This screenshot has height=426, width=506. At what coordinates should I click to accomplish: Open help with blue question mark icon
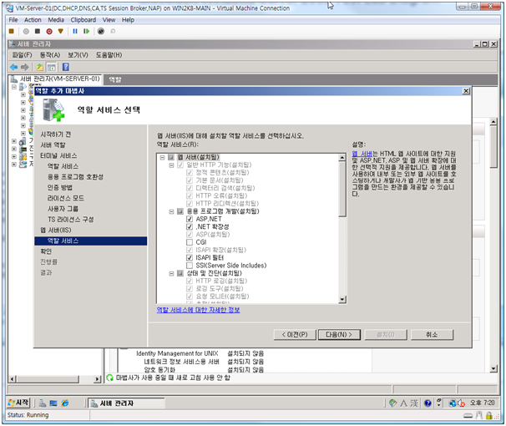65,67
